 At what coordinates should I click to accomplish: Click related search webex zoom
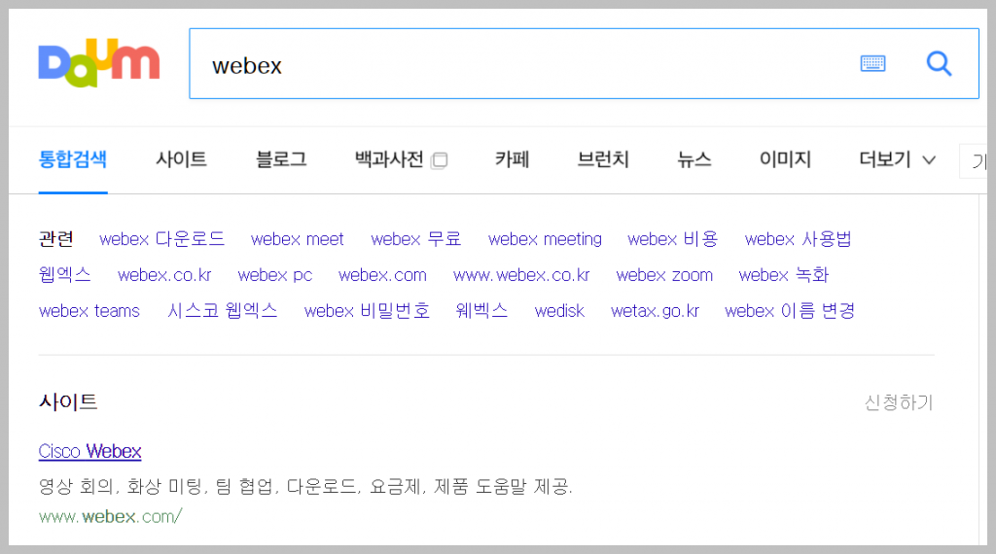(664, 275)
